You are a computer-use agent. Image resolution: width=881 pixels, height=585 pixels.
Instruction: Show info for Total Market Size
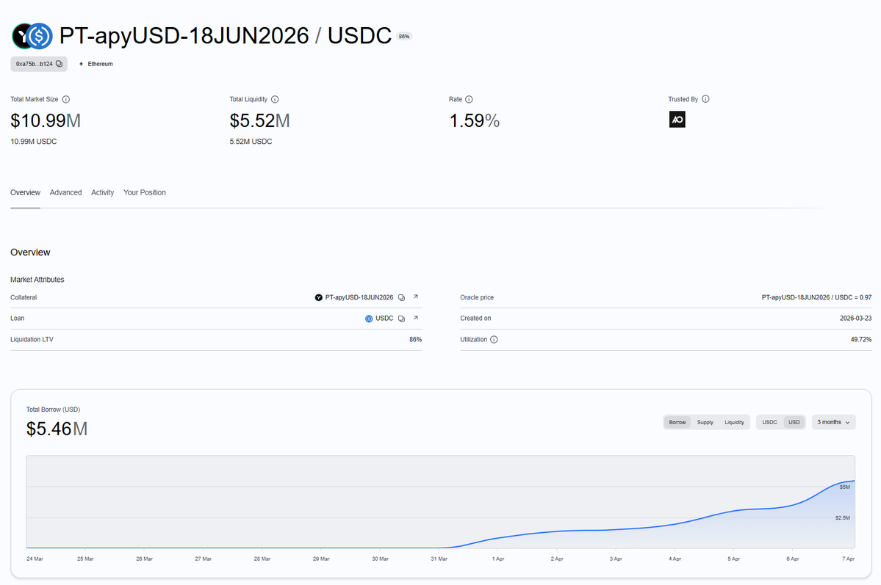(65, 99)
